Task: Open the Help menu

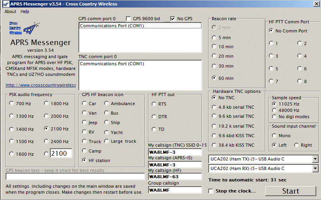Action: (x=25, y=11)
